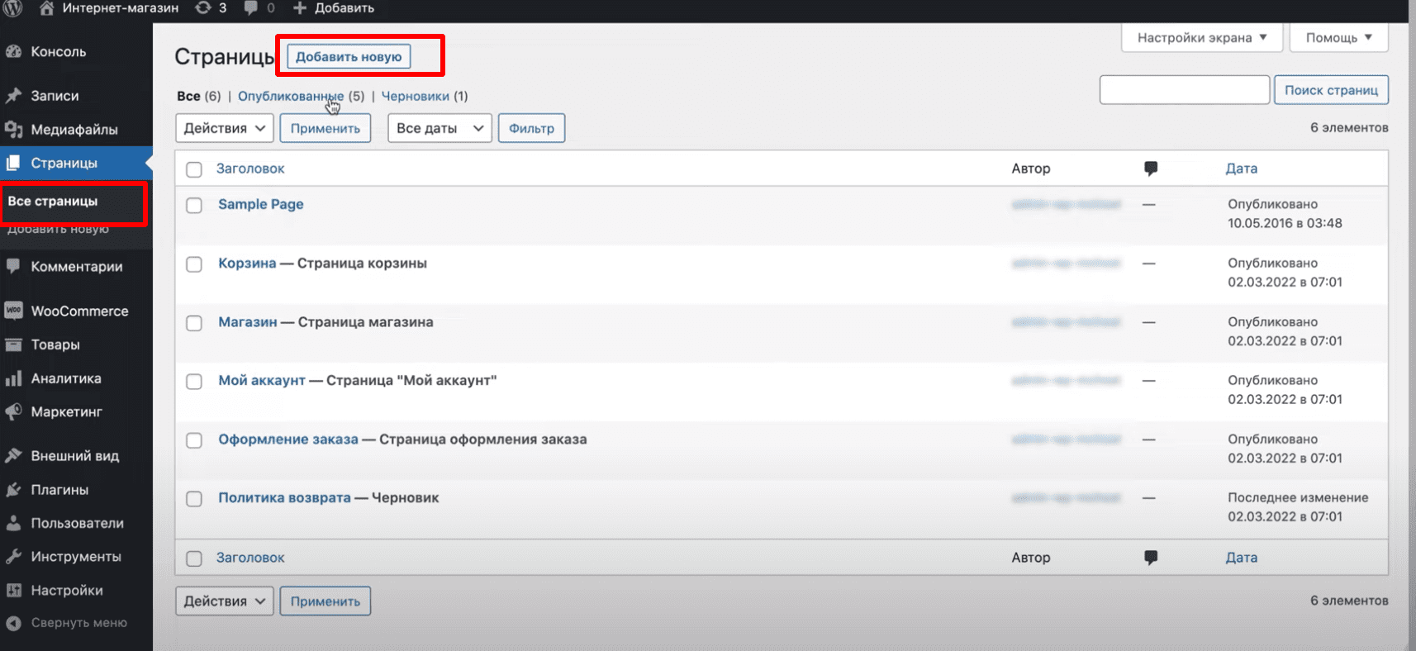
Task: Open the Записи pin icon
Action: pos(13,96)
